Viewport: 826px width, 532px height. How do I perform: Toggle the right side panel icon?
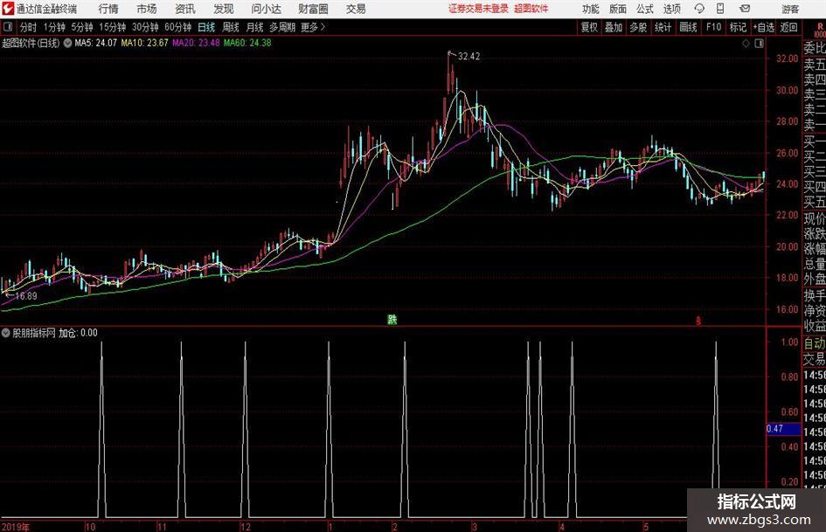[x=759, y=44]
